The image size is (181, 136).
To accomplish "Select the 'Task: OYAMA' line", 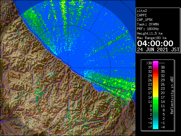I will coord(148,24).
